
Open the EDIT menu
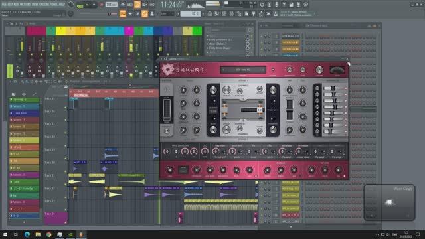11,5
